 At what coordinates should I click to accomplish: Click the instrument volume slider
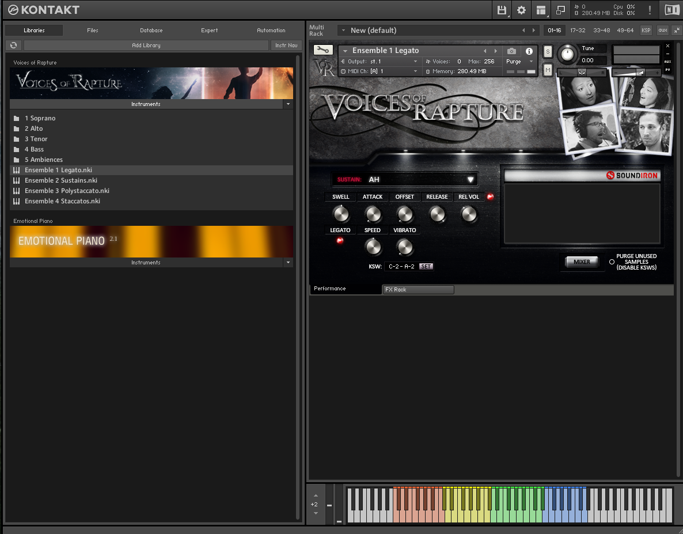pyautogui.click(x=636, y=73)
